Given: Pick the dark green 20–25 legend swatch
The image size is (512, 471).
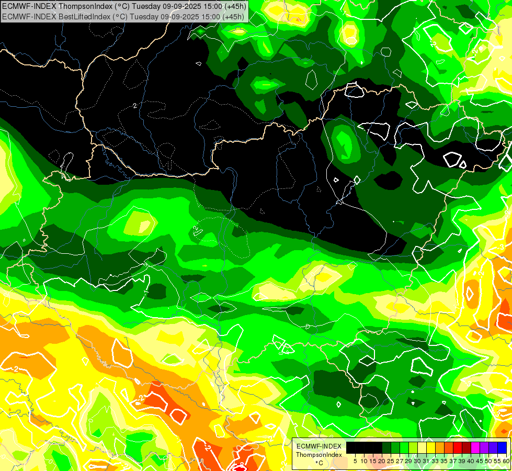Looking at the screenshot, I should click(x=386, y=447).
